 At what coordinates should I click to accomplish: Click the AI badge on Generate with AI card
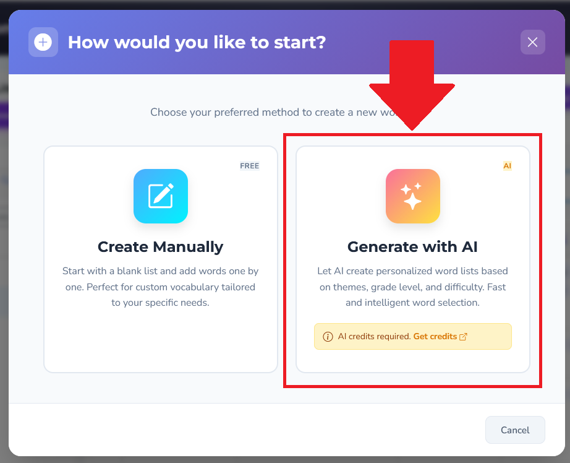coord(507,165)
